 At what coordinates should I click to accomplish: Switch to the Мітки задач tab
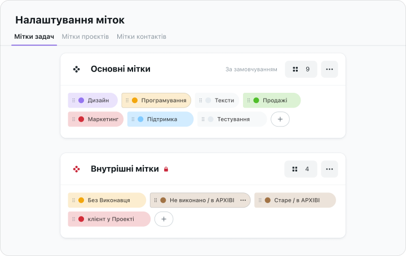coord(34,37)
